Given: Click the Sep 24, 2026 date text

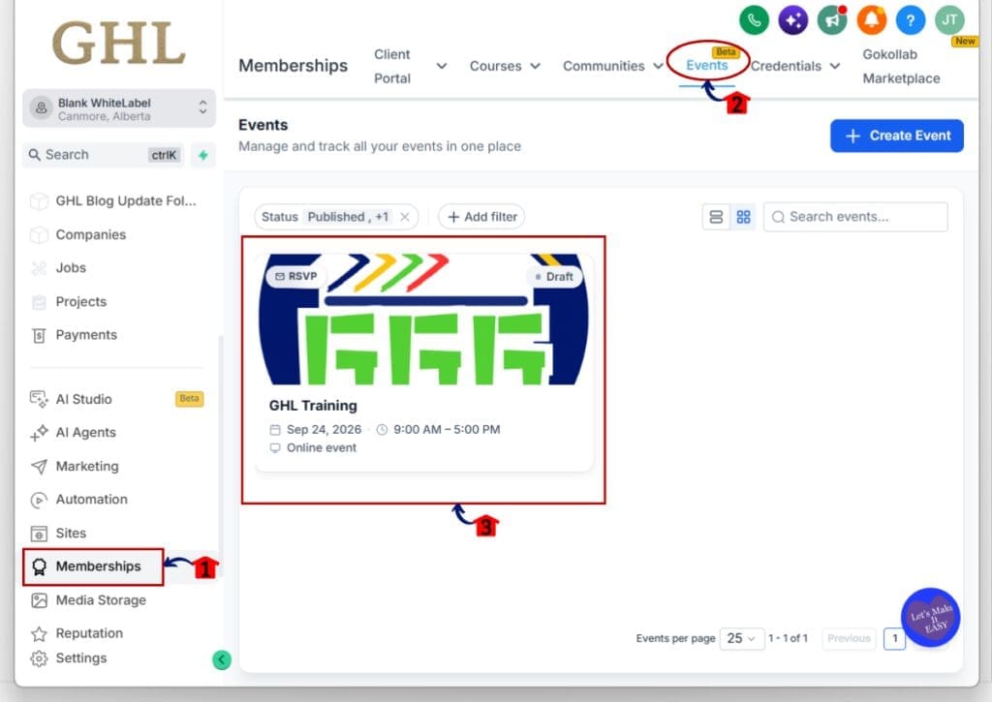Looking at the screenshot, I should click(324, 429).
